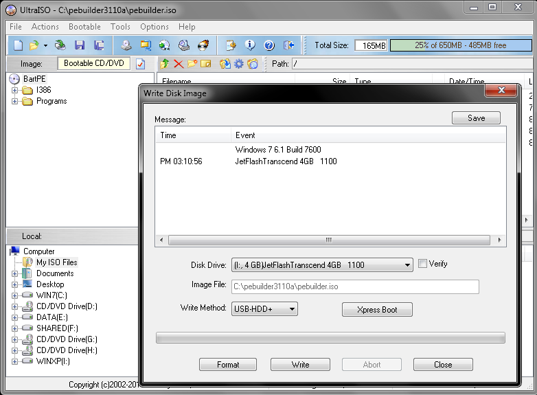Viewport: 537px width, 395px height.
Task: Click the checkmark document icon beside Bootable CD/DVD
Action: point(140,64)
